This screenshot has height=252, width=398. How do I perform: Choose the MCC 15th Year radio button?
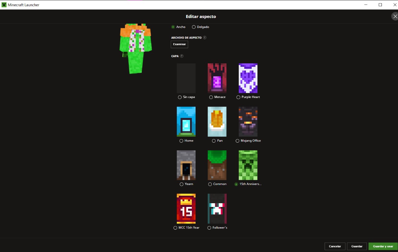point(175,228)
